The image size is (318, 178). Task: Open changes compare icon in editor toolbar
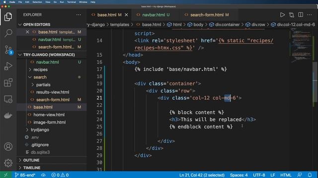click(x=292, y=15)
